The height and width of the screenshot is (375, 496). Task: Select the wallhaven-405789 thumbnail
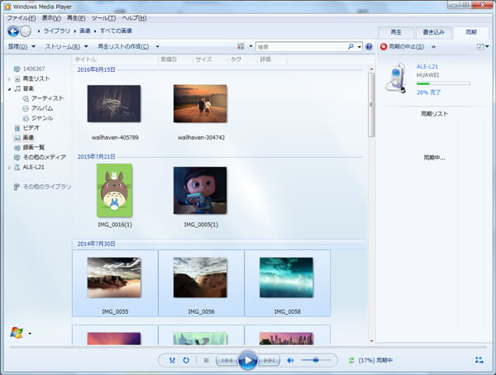coord(114,103)
